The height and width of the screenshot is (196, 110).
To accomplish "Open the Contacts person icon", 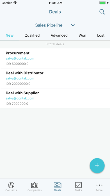I will [x=11, y=185].
